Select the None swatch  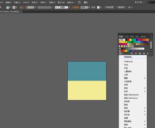(120, 40)
